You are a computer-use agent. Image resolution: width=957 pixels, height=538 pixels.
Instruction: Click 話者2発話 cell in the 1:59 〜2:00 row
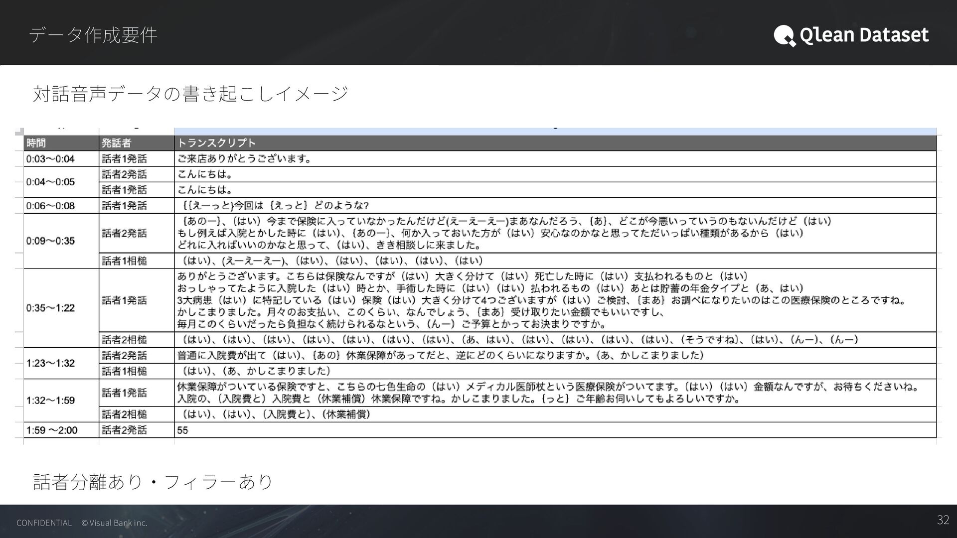coord(137,430)
